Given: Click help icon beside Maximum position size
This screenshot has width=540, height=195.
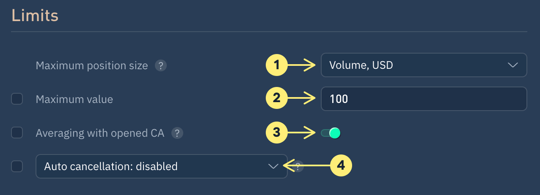Looking at the screenshot, I should [160, 66].
